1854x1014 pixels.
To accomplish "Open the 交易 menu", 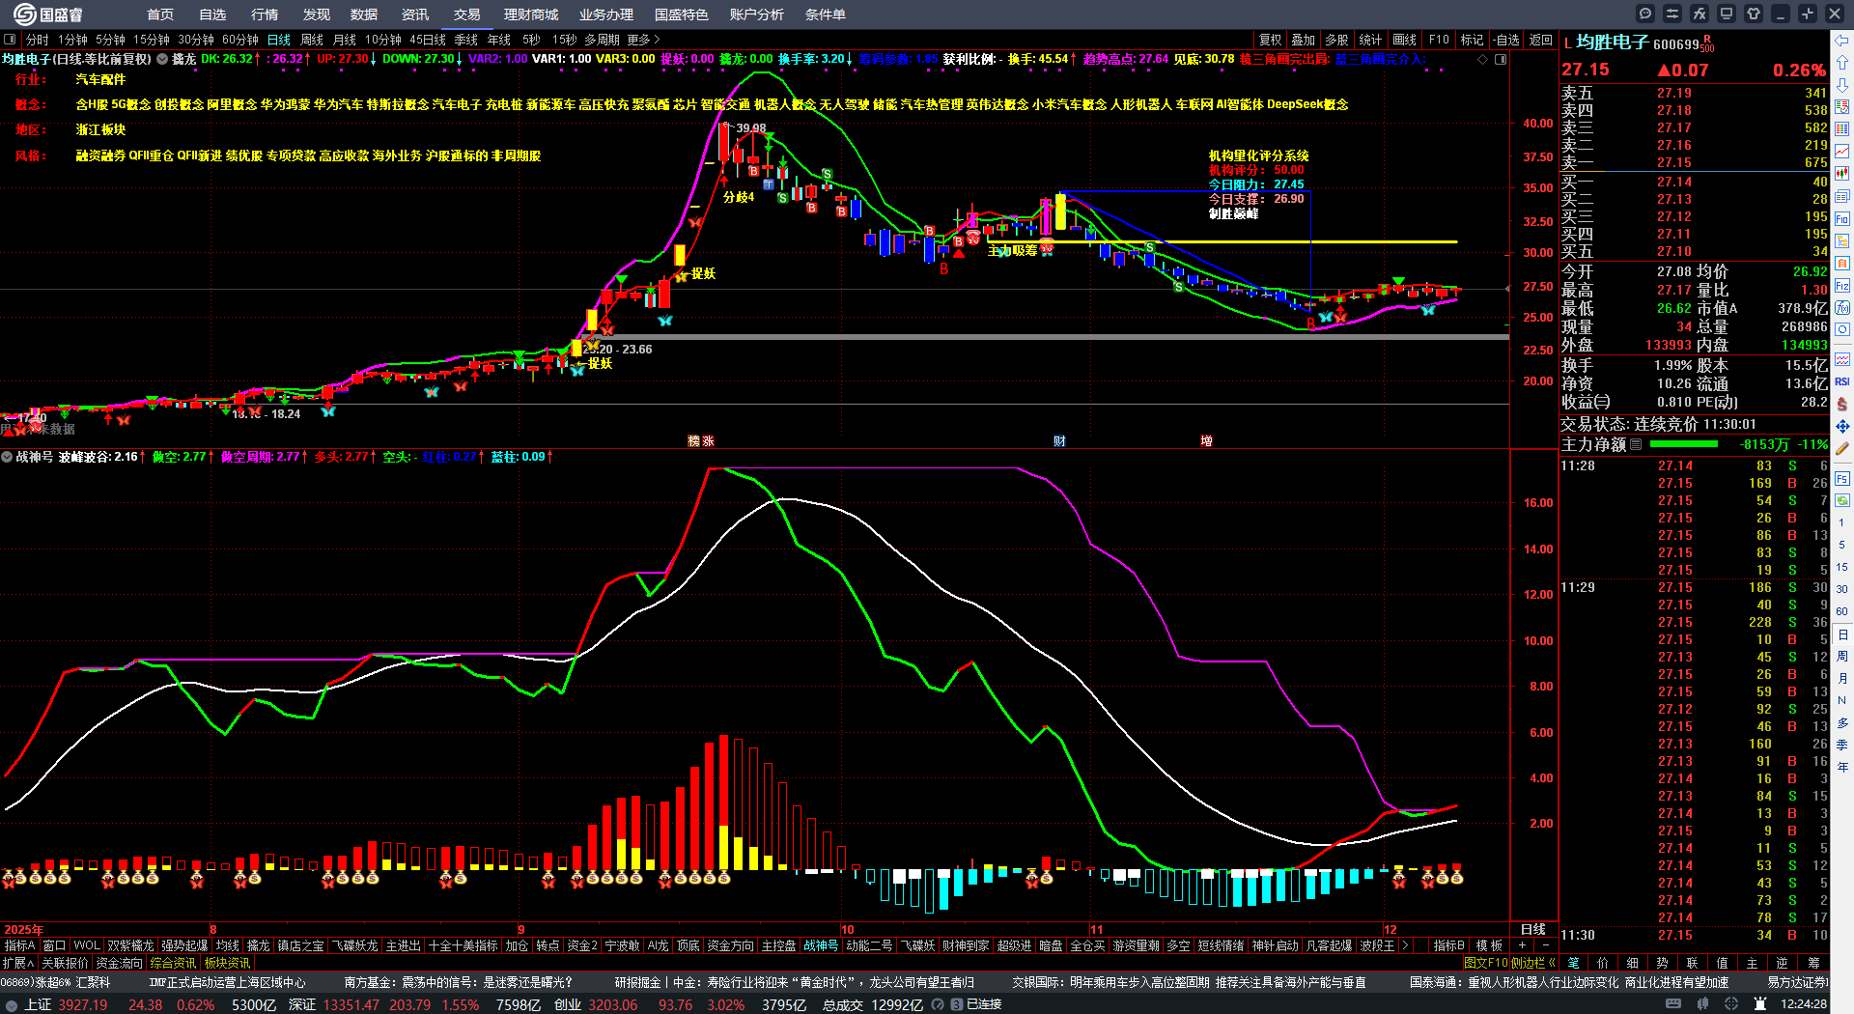I will click(467, 14).
